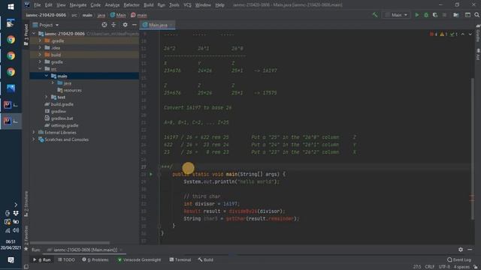Click the Project panel horizontal scrollbar
This screenshot has height=270, width=481.
[70, 243]
